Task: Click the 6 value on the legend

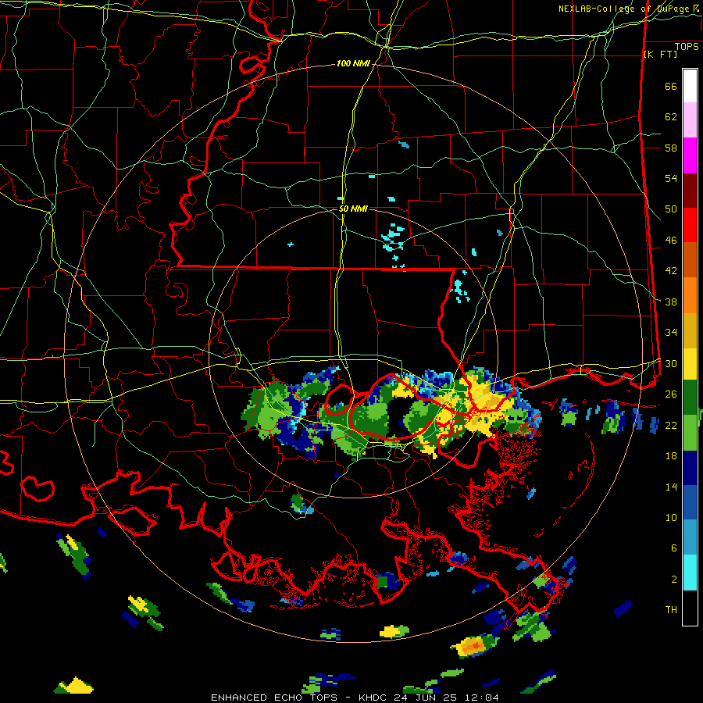Action: coord(674,548)
